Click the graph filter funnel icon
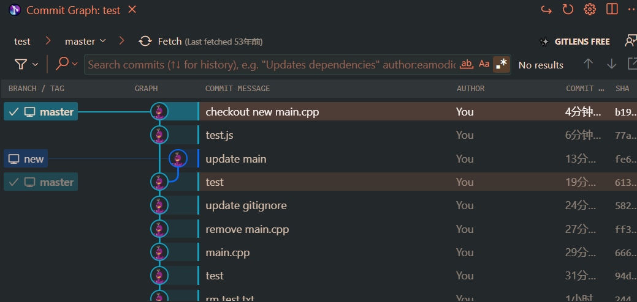The width and height of the screenshot is (637, 302). tap(21, 64)
